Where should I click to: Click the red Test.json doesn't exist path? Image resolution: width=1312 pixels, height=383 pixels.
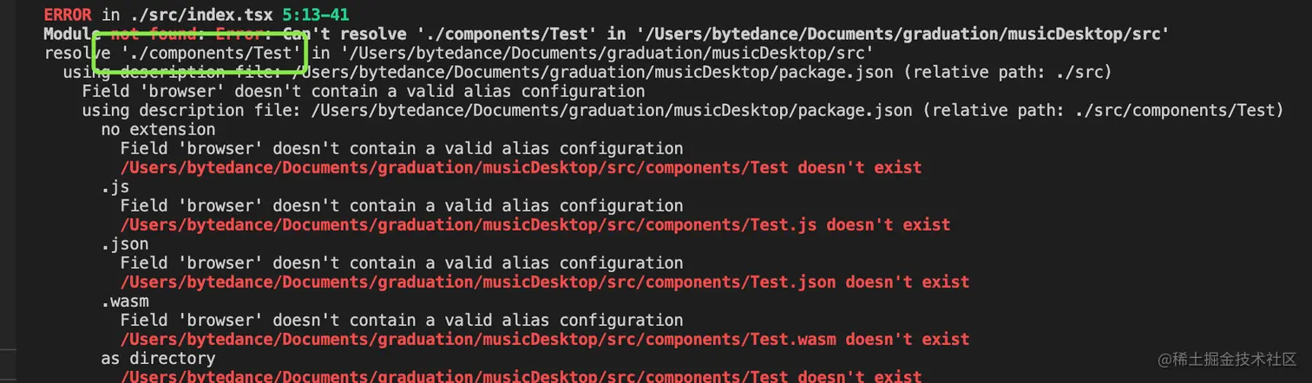click(x=545, y=282)
